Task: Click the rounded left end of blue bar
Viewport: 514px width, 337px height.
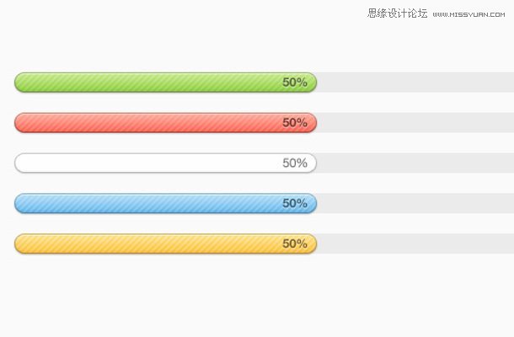Action: point(19,203)
